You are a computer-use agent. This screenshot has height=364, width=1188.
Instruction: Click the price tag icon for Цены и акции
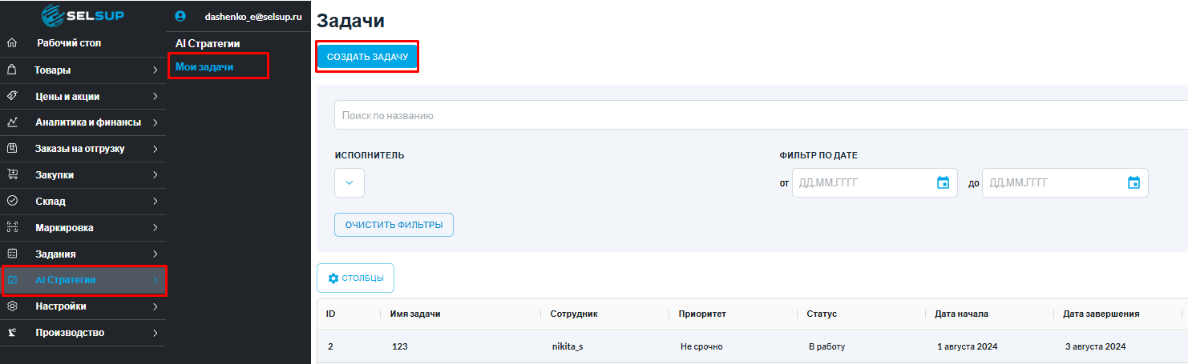pos(12,96)
